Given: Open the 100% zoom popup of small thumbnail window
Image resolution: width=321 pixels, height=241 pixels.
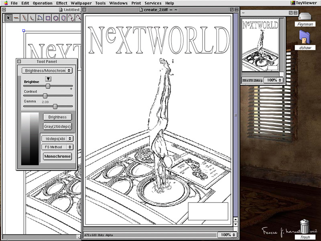Looking at the screenshot, I should [x=273, y=80].
